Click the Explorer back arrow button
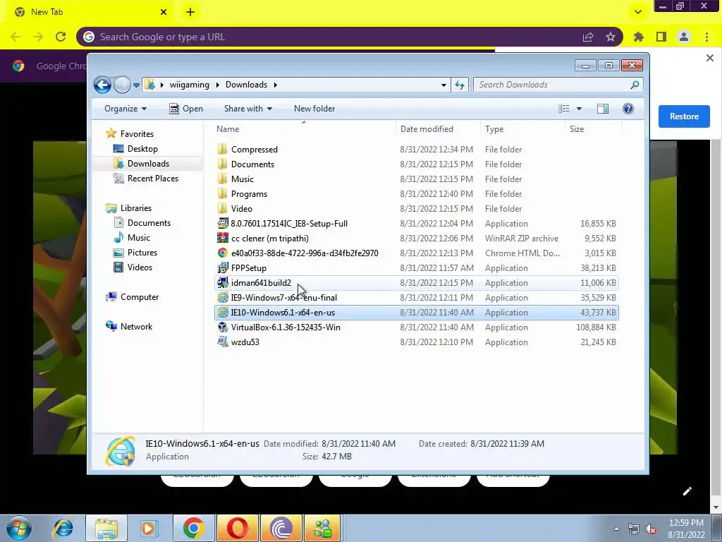 click(102, 85)
